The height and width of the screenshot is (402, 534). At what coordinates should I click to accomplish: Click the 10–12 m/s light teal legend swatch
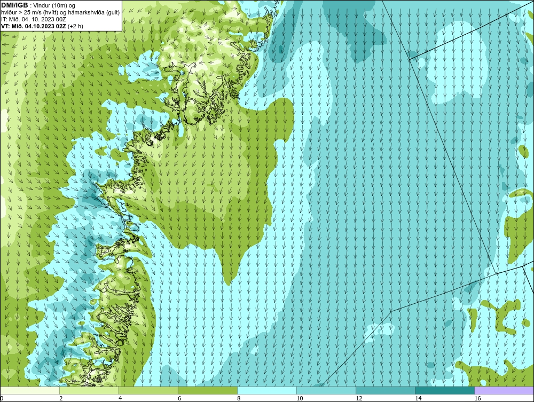click(x=326, y=390)
